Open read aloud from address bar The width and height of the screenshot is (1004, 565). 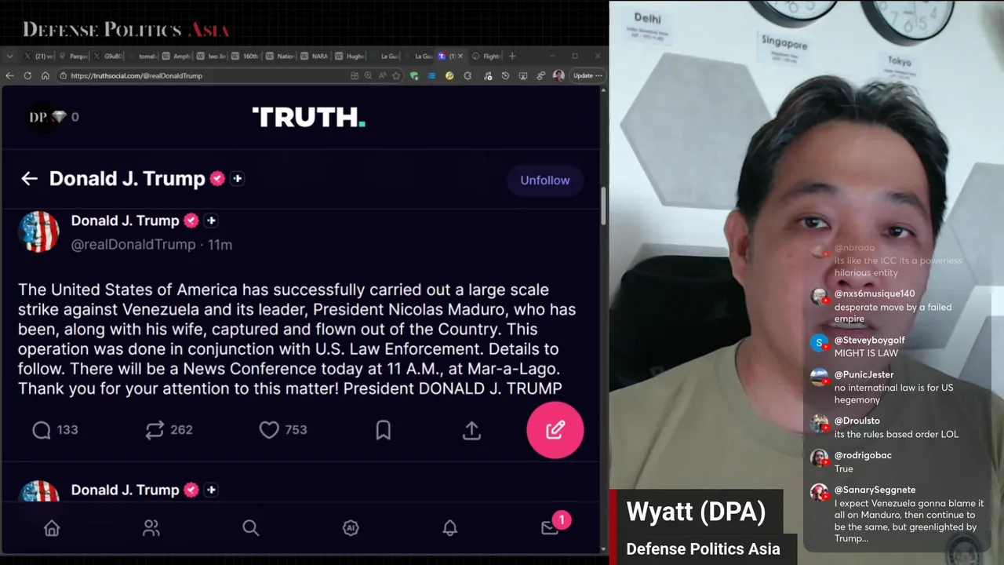point(382,75)
